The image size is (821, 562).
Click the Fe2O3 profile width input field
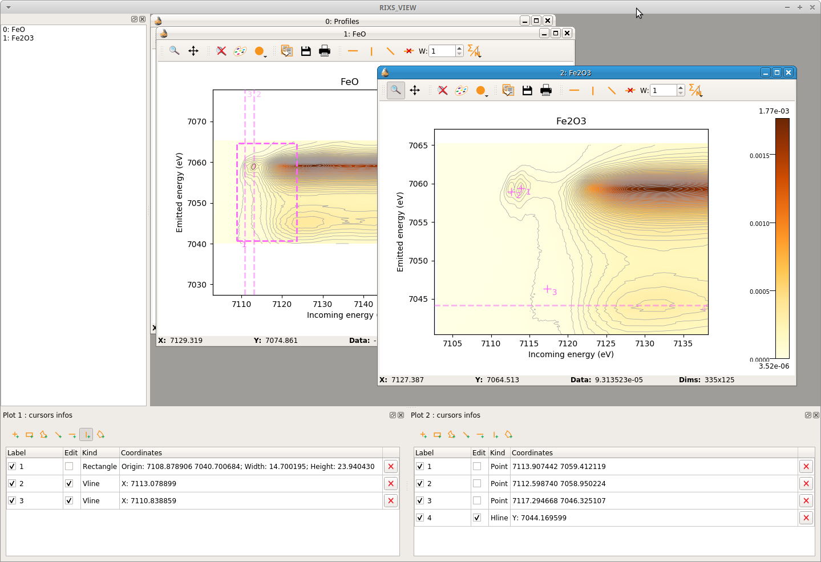click(664, 90)
